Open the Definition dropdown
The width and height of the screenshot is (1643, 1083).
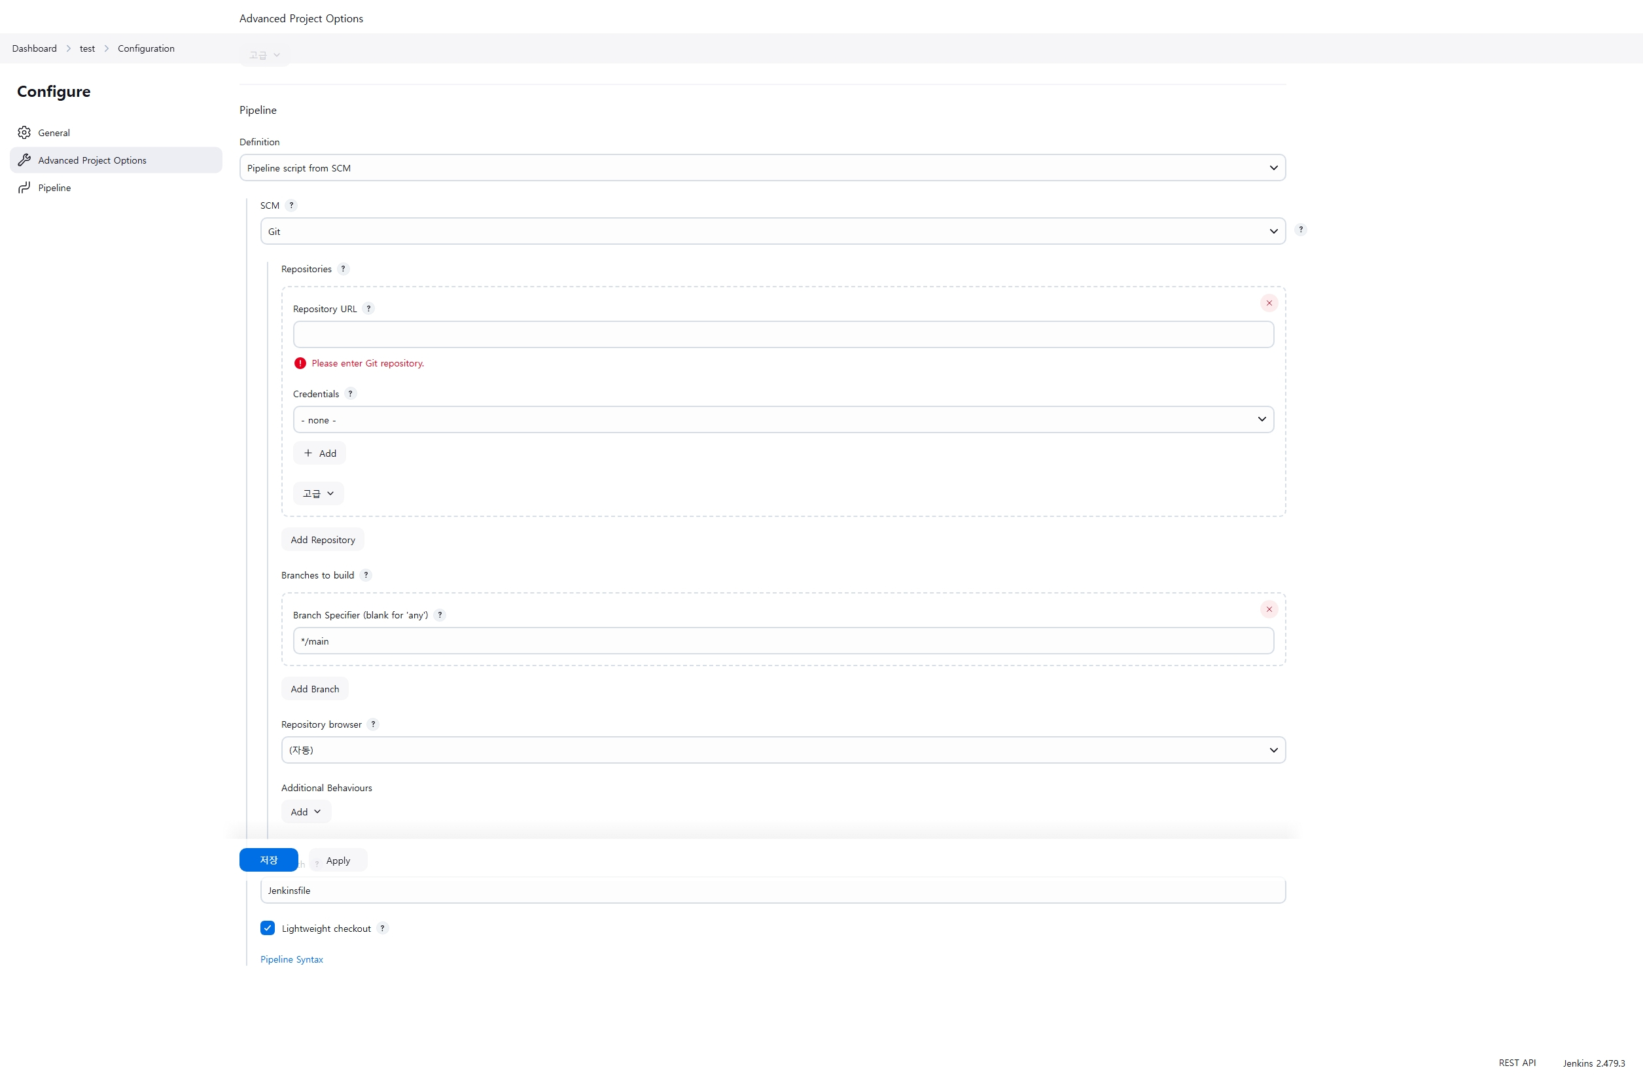[x=762, y=168]
